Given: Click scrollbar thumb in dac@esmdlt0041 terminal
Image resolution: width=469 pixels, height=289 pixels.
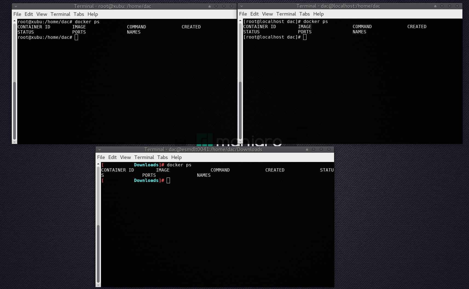Looking at the screenshot, I should click(x=98, y=253).
